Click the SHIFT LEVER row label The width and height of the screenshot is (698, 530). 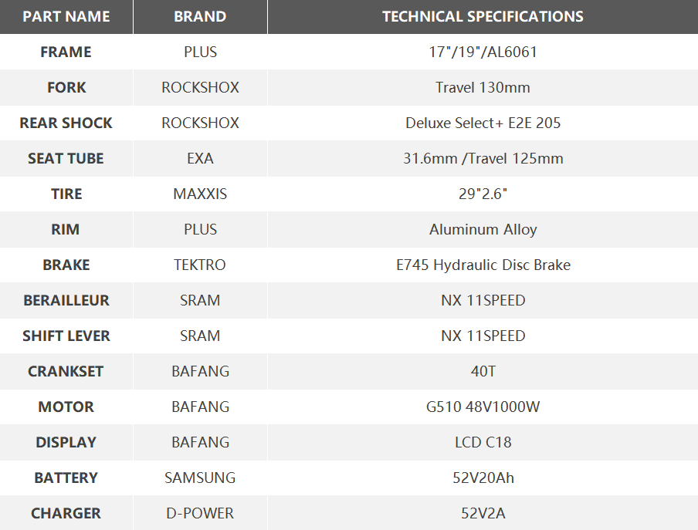pos(66,336)
